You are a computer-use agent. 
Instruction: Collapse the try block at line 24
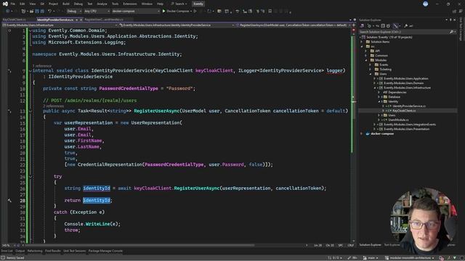[x=31, y=177]
